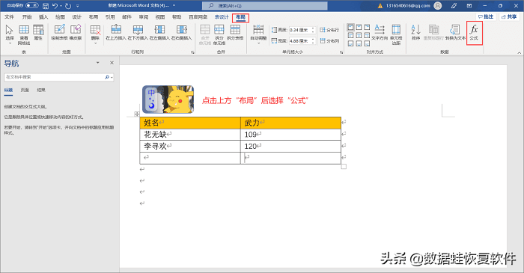This screenshot has width=524, height=273.
Task: Open the 自动调整 autofit dropdown
Action: click(x=258, y=34)
